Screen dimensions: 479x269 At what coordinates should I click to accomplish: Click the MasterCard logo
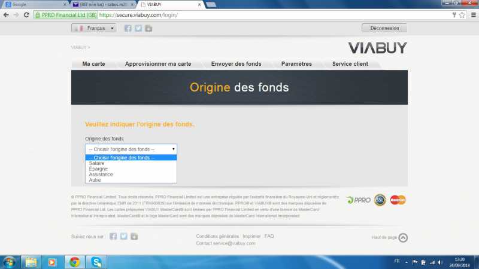pyautogui.click(x=398, y=200)
